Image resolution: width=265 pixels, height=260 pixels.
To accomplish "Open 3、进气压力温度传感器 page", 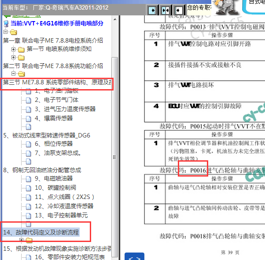I will click(65, 109).
